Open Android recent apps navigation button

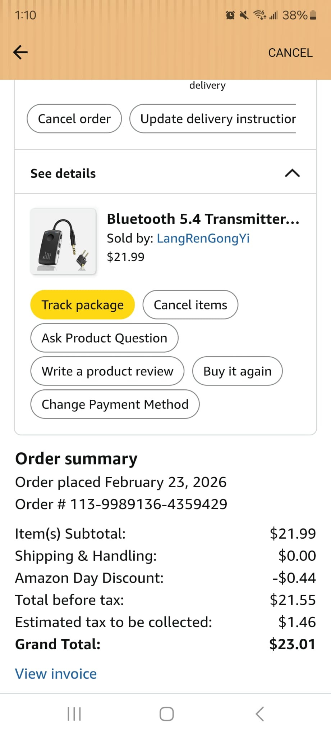[x=74, y=714]
